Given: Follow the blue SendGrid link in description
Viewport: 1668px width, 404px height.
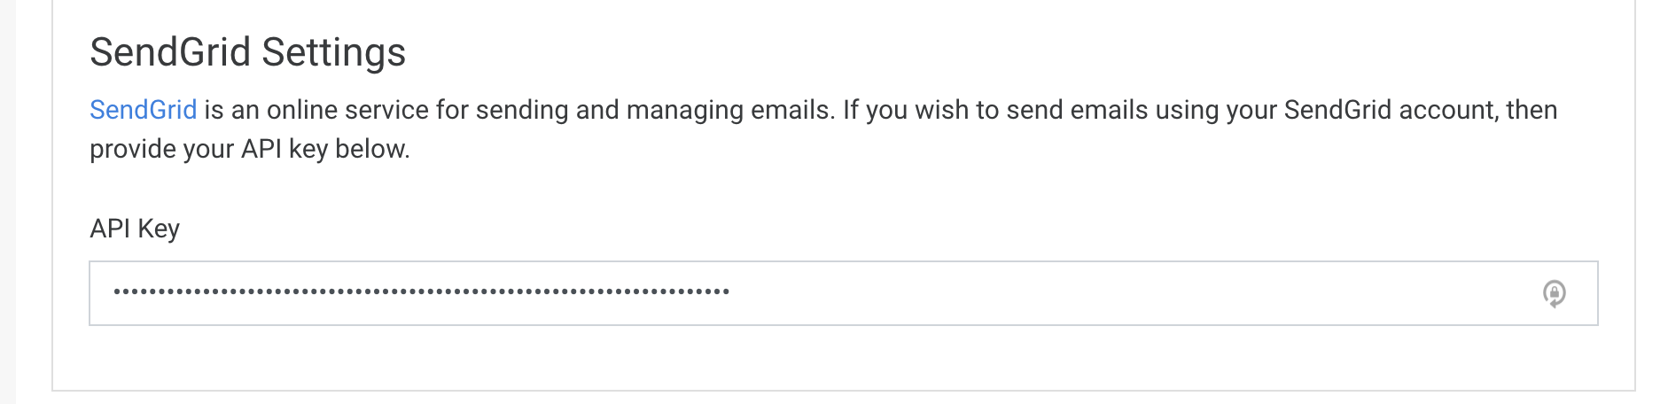Looking at the screenshot, I should [x=143, y=110].
